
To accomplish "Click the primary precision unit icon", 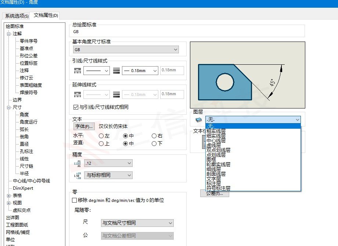I will click(78, 163).
